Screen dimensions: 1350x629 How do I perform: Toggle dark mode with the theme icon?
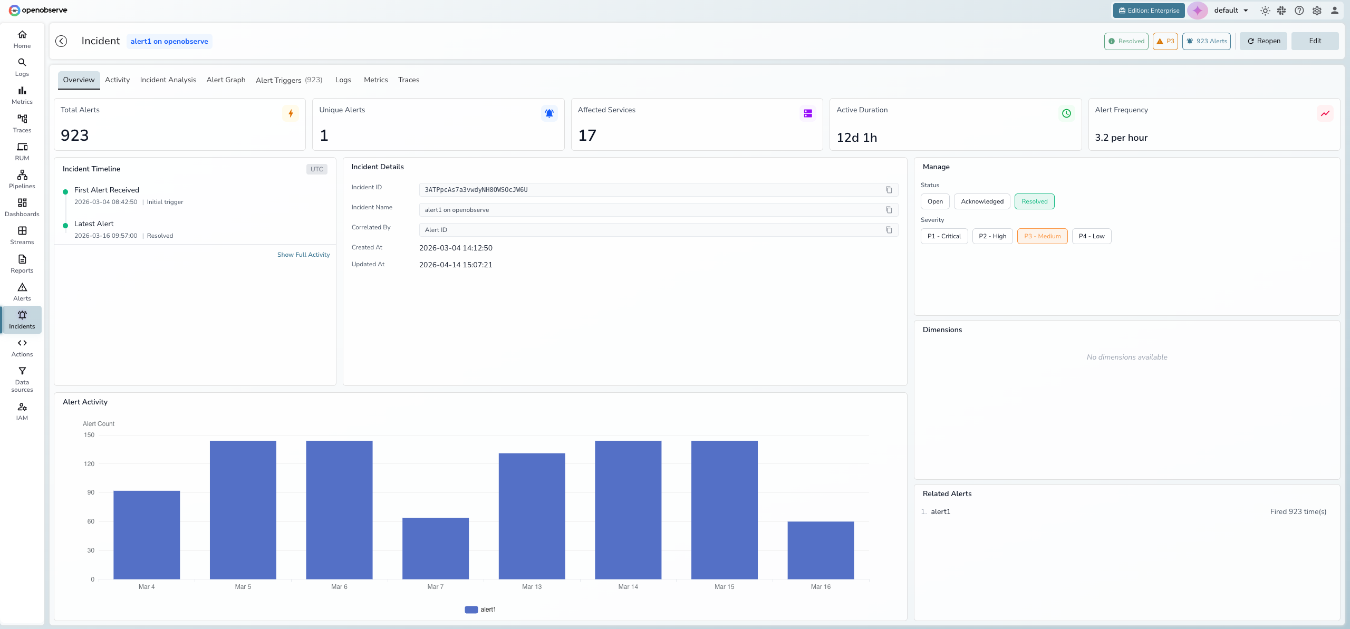click(1265, 10)
